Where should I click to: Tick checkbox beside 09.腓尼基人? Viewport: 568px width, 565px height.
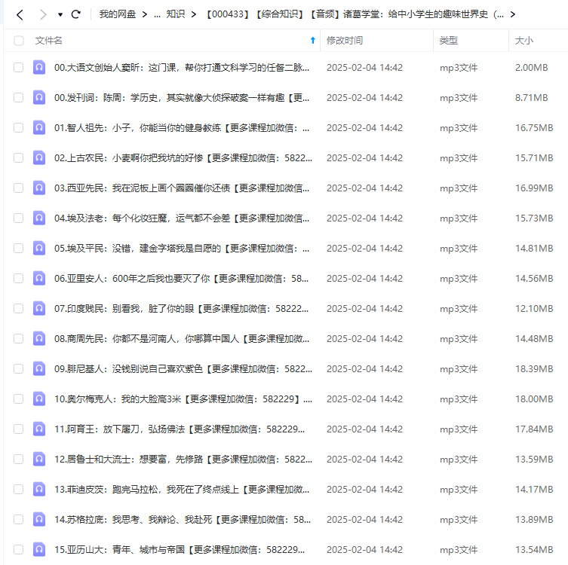click(x=18, y=368)
